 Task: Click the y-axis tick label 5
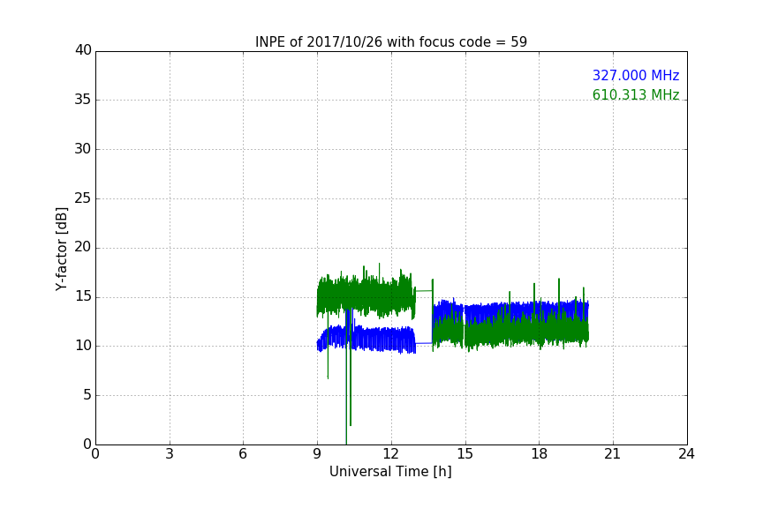(87, 395)
